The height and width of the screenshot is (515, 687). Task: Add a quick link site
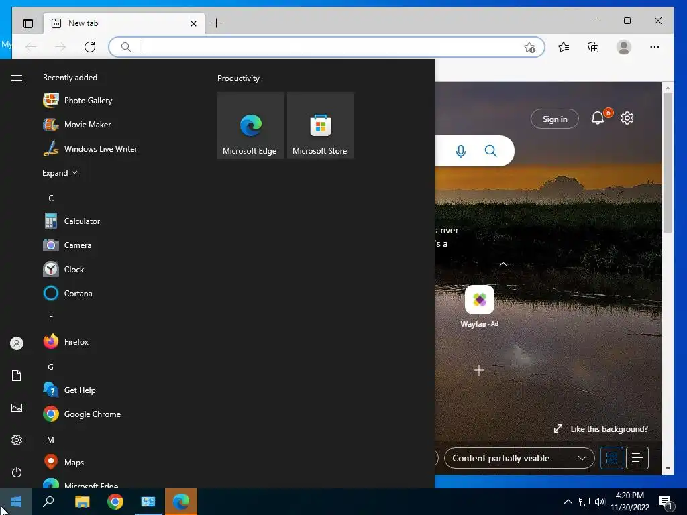479,370
